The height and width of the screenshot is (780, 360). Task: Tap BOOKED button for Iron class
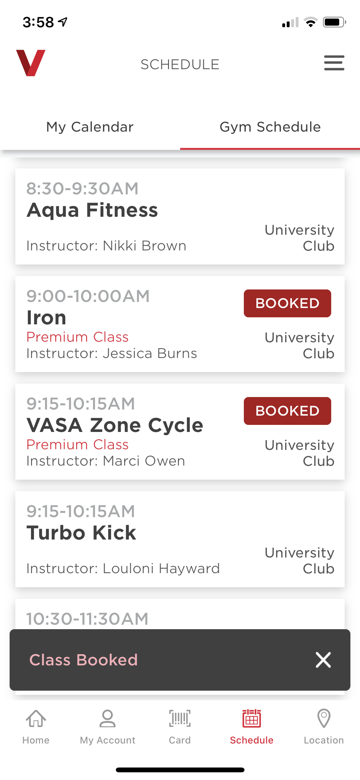[x=287, y=303]
